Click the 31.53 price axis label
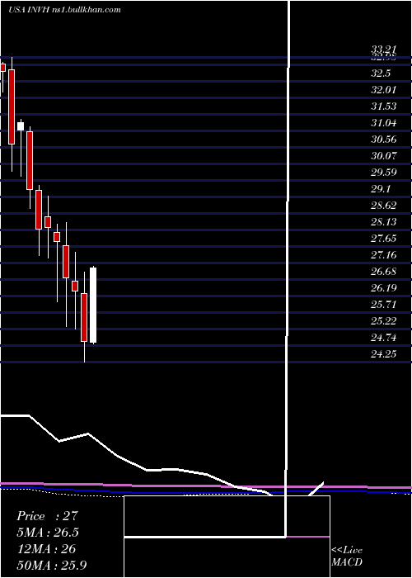Screen dimensions: 412x578 (384, 107)
